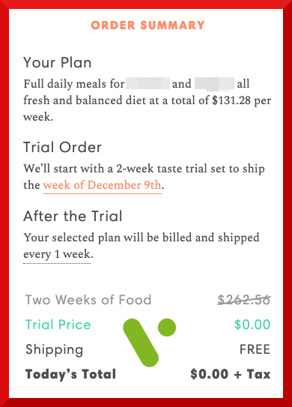Click the green logo watermark icon
292x407 pixels.
pos(150,342)
